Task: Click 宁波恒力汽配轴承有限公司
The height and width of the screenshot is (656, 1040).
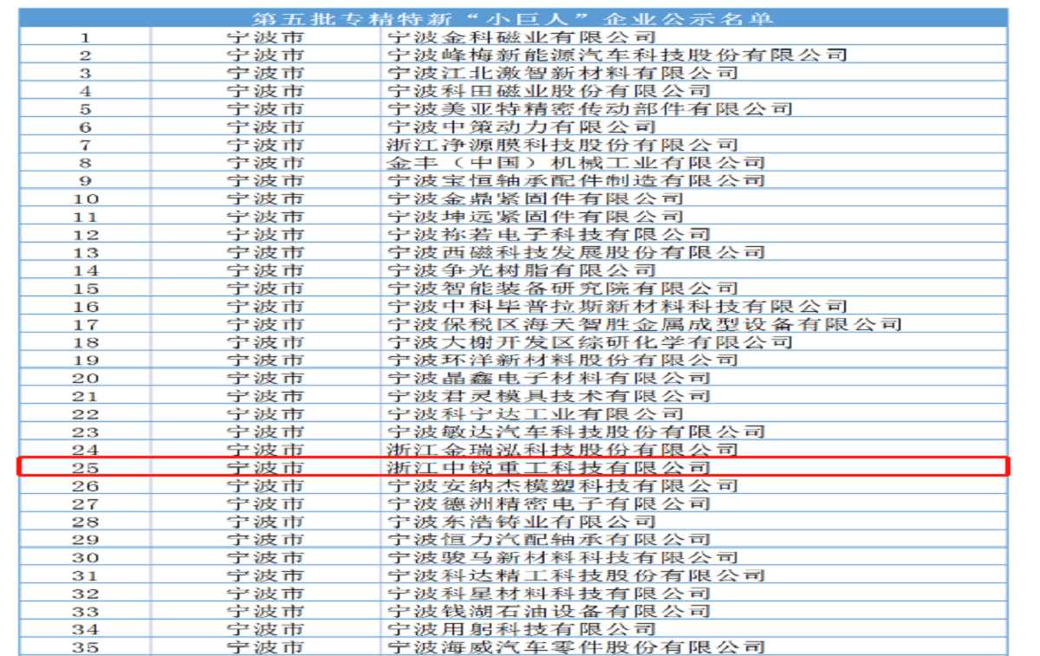Action: 549,539
